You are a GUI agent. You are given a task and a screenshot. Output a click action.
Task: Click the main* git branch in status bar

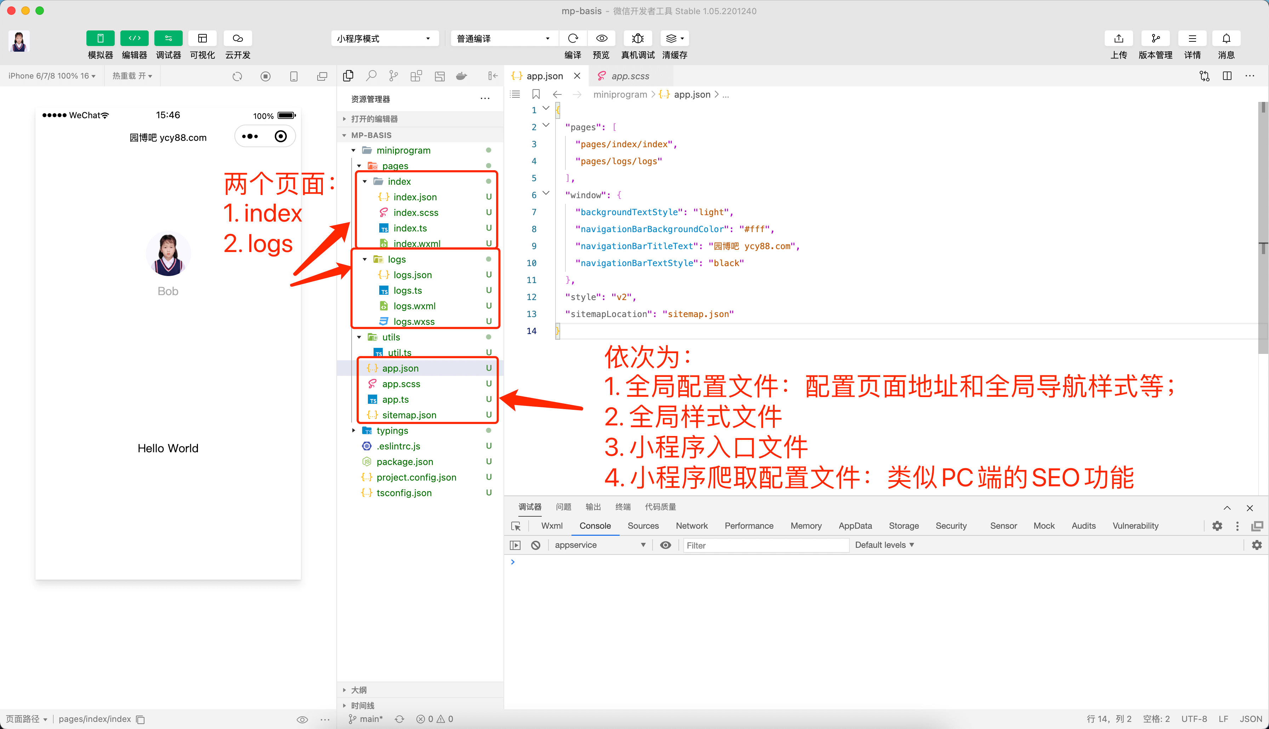tap(366, 719)
